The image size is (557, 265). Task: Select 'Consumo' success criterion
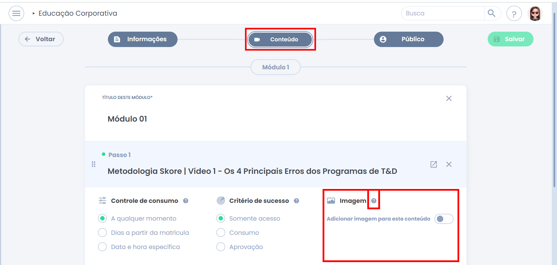point(221,232)
